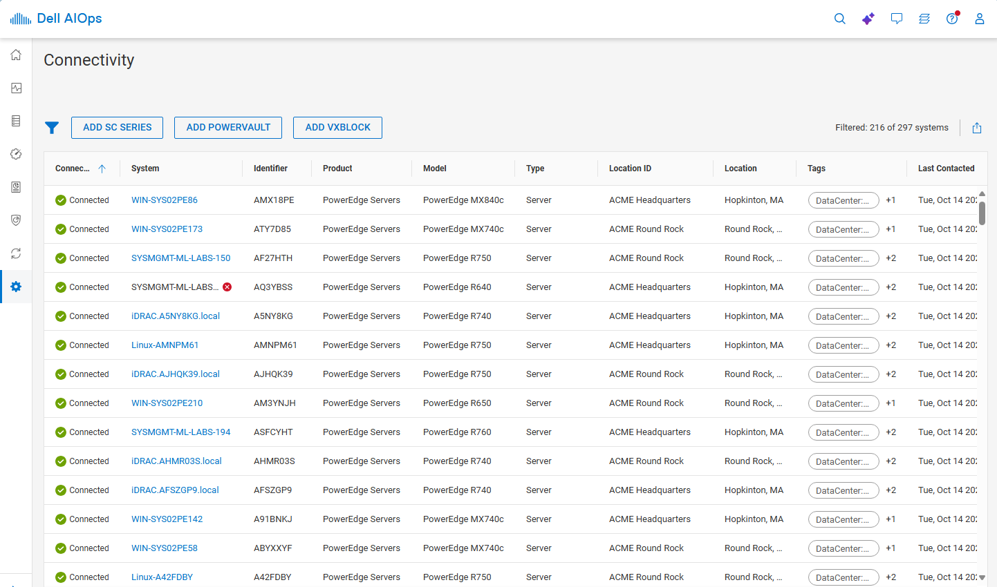Image resolution: width=997 pixels, height=587 pixels.
Task: Open the feedback chat bubble icon
Action: [x=896, y=19]
